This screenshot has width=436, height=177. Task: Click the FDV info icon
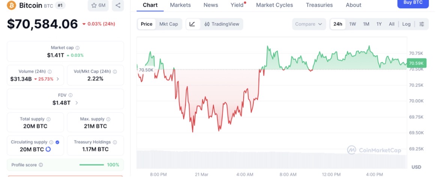71,95
